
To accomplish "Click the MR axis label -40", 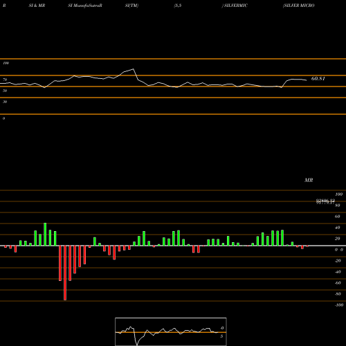I will (338, 272).
